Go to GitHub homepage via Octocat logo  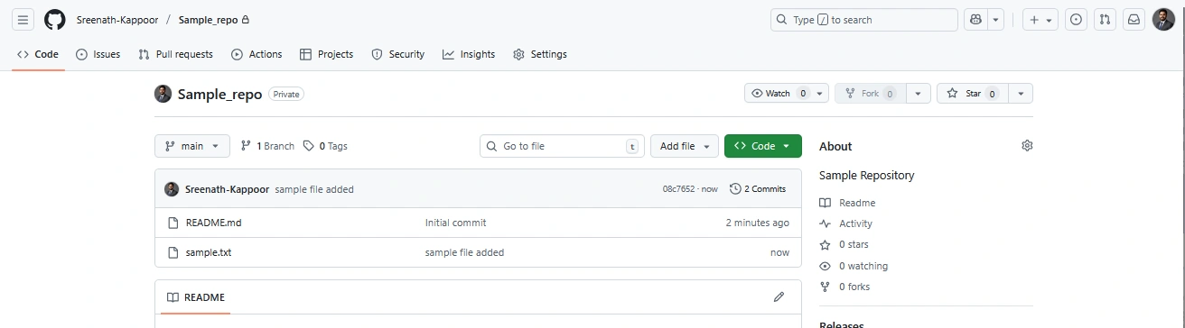coord(55,20)
